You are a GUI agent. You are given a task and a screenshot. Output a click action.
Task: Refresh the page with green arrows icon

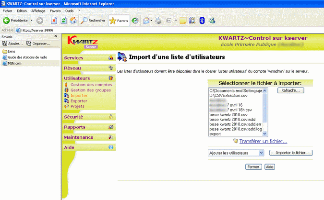tap(64, 21)
